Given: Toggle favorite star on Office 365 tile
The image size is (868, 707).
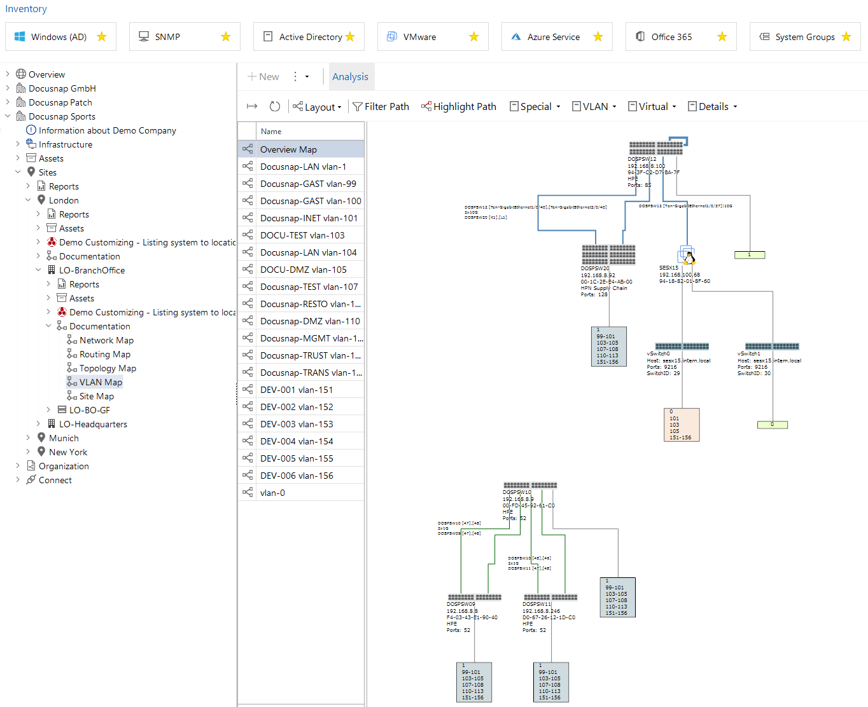Looking at the screenshot, I should point(722,37).
